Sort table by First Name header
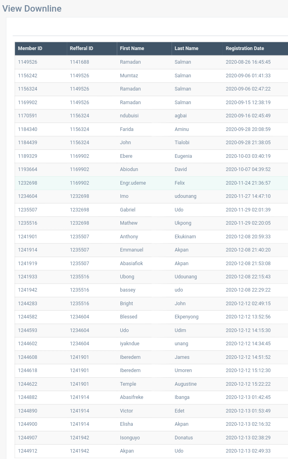Viewport: 288px width, 459px height. click(132, 48)
